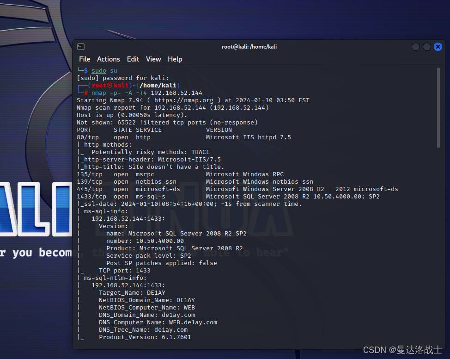The width and height of the screenshot is (450, 359).
Task: Click name: Microsoft SQL Server 2008 R2 SP2
Action: point(176,234)
